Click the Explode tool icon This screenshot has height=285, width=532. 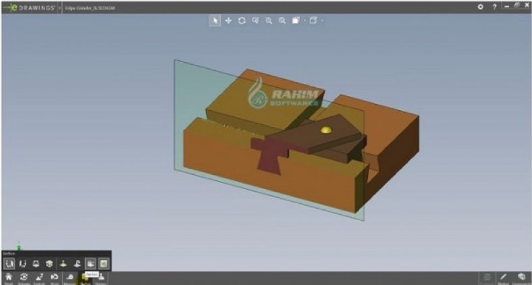point(39,278)
